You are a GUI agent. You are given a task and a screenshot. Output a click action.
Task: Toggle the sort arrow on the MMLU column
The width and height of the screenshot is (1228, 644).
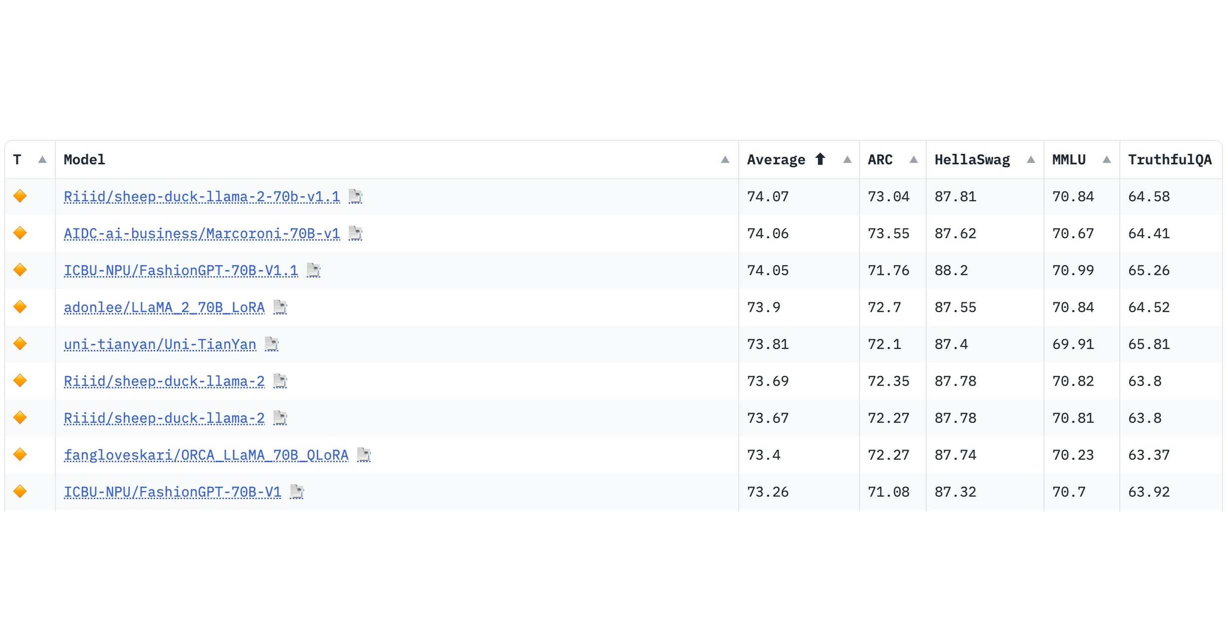tap(1107, 159)
